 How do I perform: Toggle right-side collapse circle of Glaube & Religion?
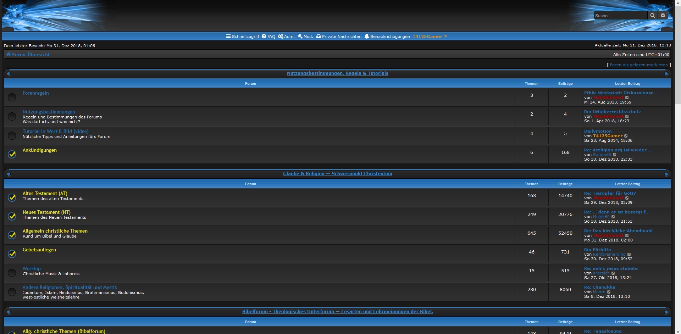tap(666, 174)
